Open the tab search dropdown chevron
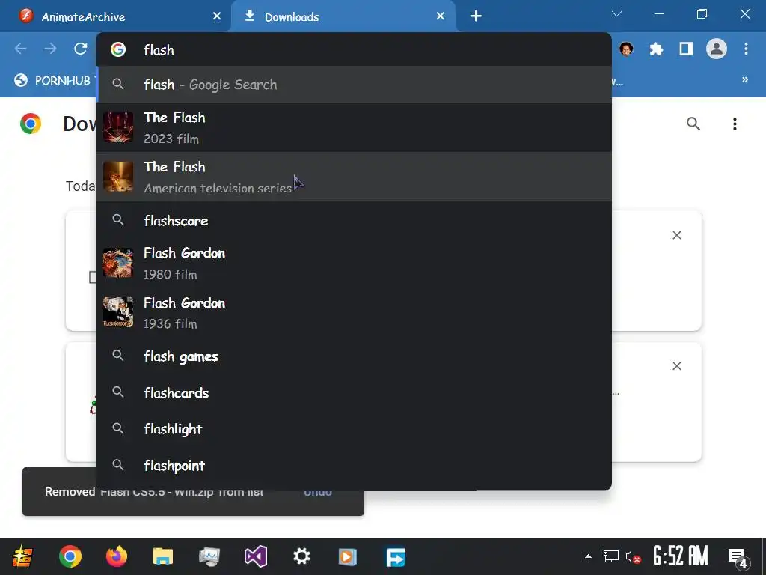This screenshot has height=575, width=766. 616,14
